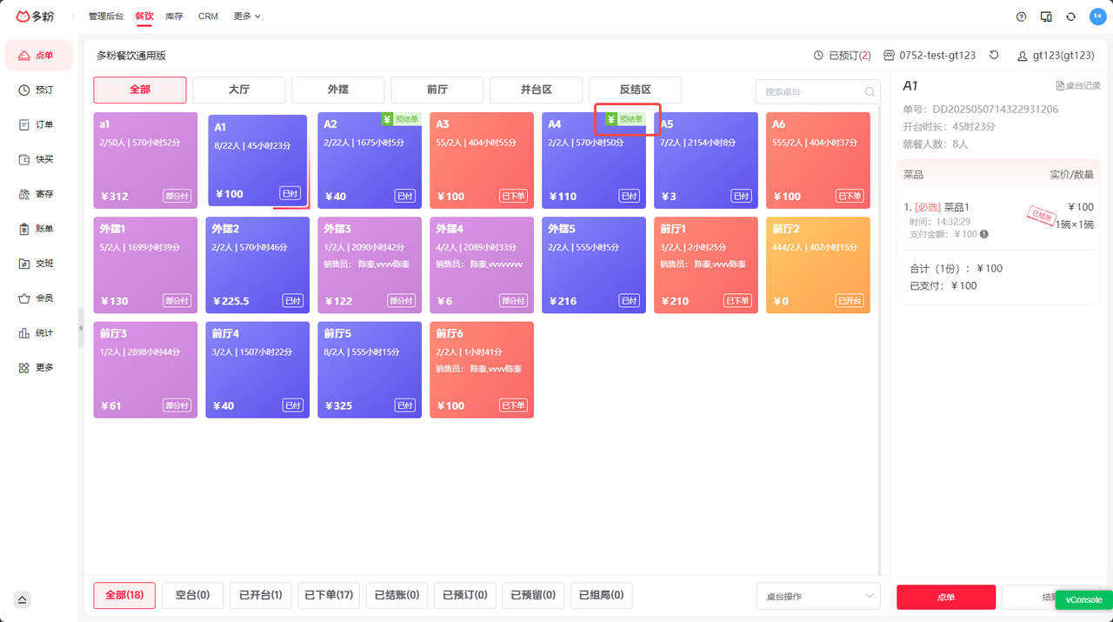Filter tables by 空台(0) status
Image resolution: width=1113 pixels, height=622 pixels.
pyautogui.click(x=193, y=595)
